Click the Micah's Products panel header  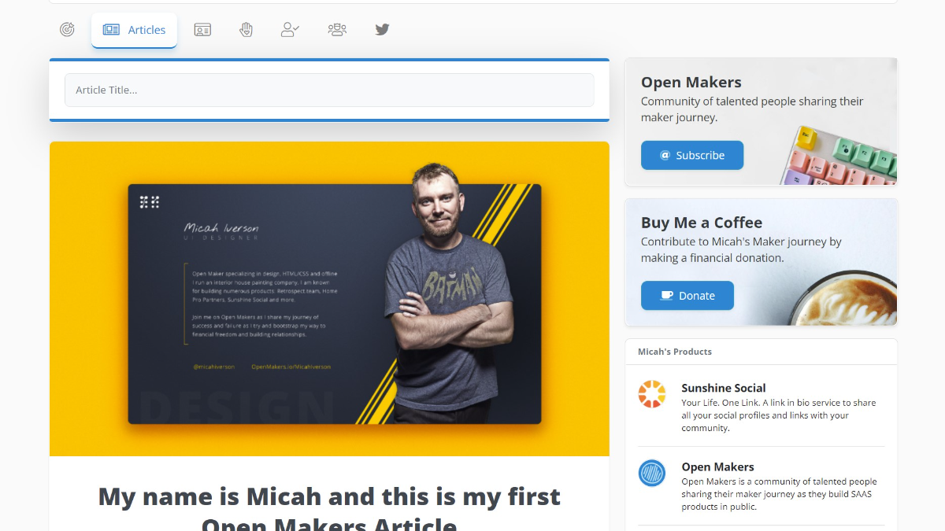[761, 352]
